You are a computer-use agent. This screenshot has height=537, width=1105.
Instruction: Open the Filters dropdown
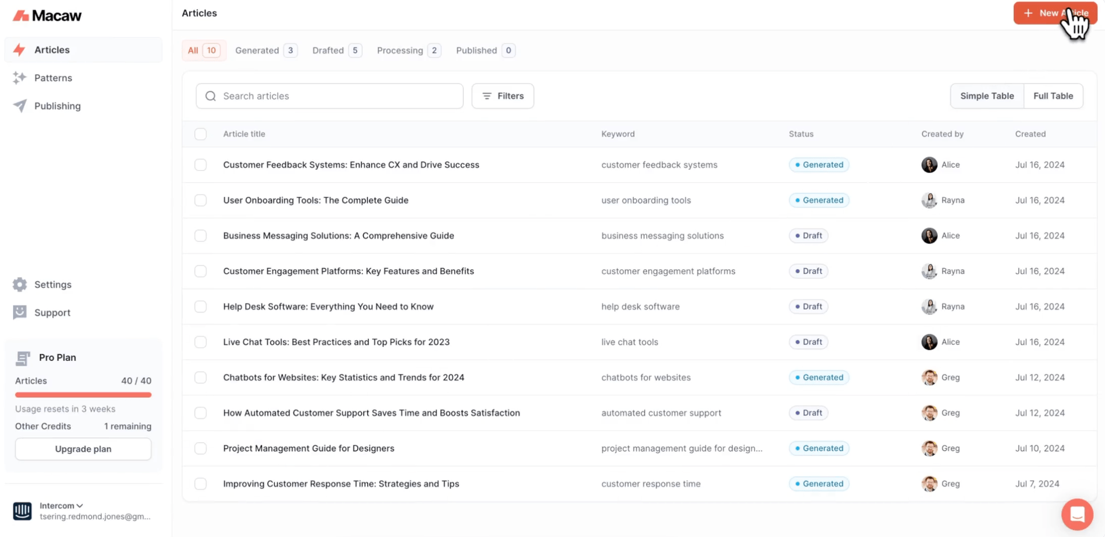[x=502, y=96]
